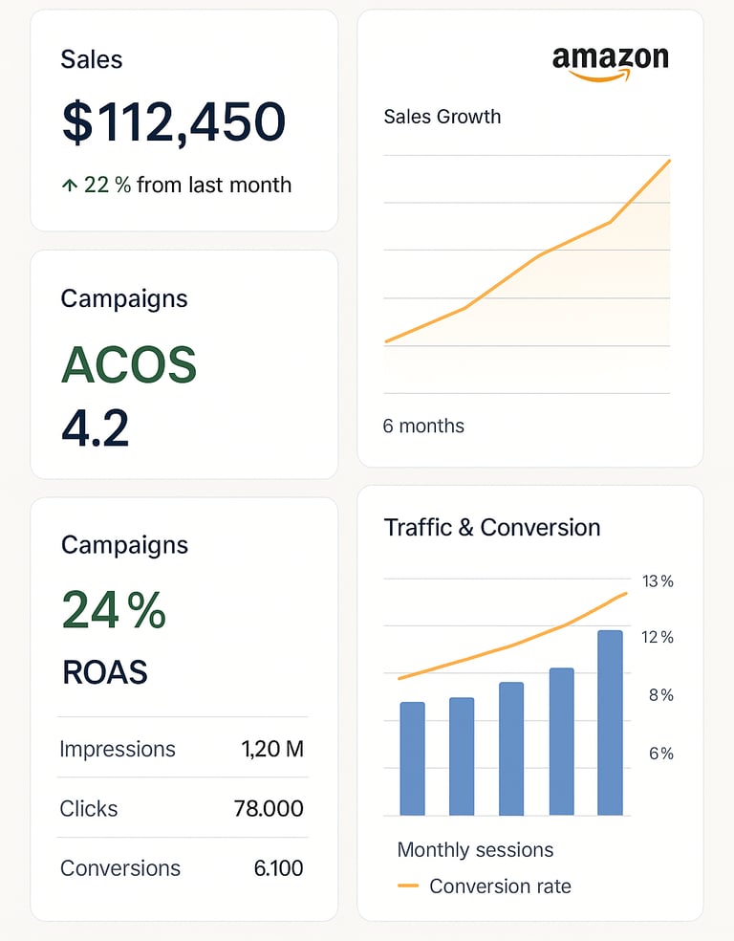Open the Impressions row
This screenshot has height=941, width=734.
(x=182, y=749)
